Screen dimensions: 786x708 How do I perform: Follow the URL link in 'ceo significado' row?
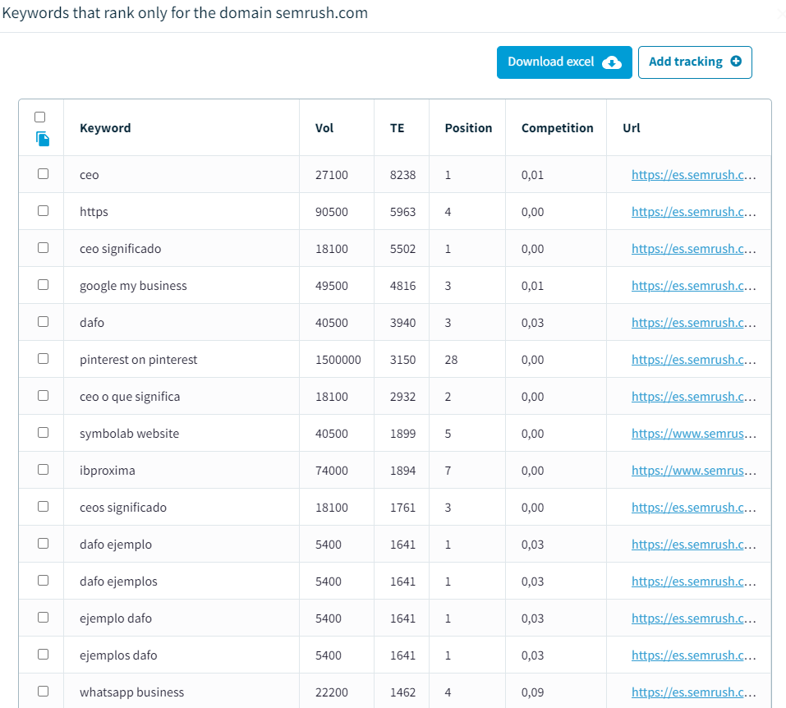693,249
